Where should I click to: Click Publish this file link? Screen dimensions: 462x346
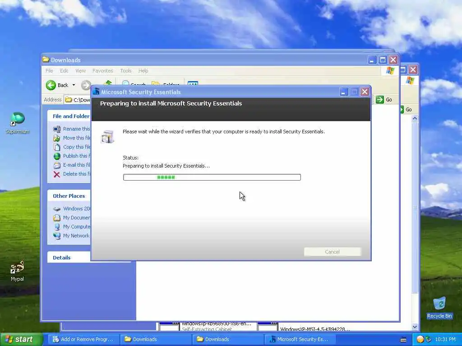[77, 156]
